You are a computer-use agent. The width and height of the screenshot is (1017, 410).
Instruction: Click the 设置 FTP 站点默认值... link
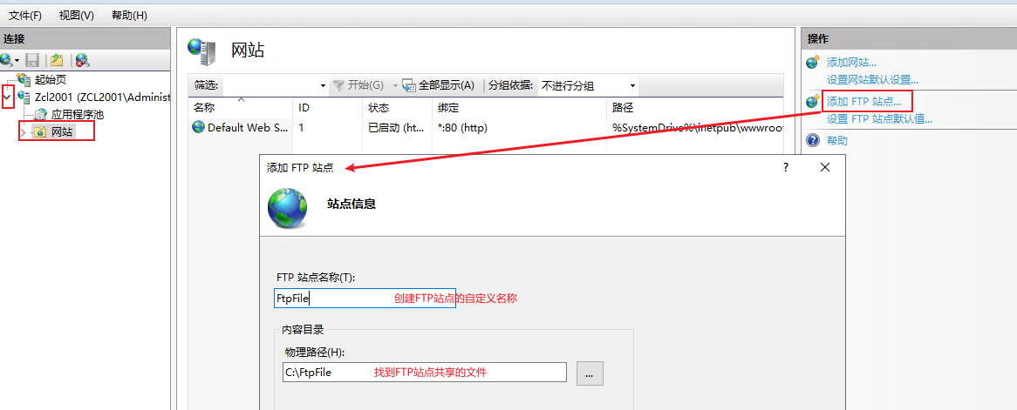pos(879,119)
